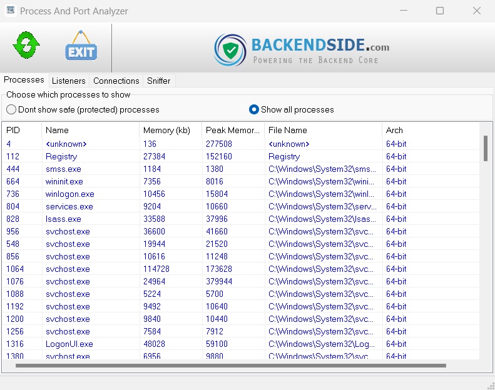Click PID 1088 in the list
The image size is (495, 390).
pos(15,294)
